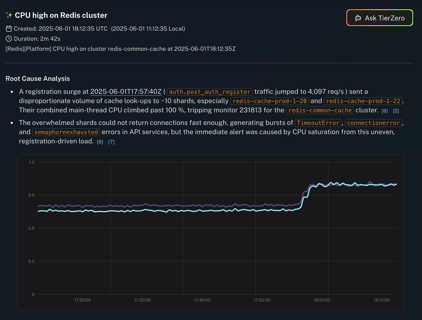422x320 pixels.
Task: Click the connectionerror chip
Action: click(x=374, y=123)
